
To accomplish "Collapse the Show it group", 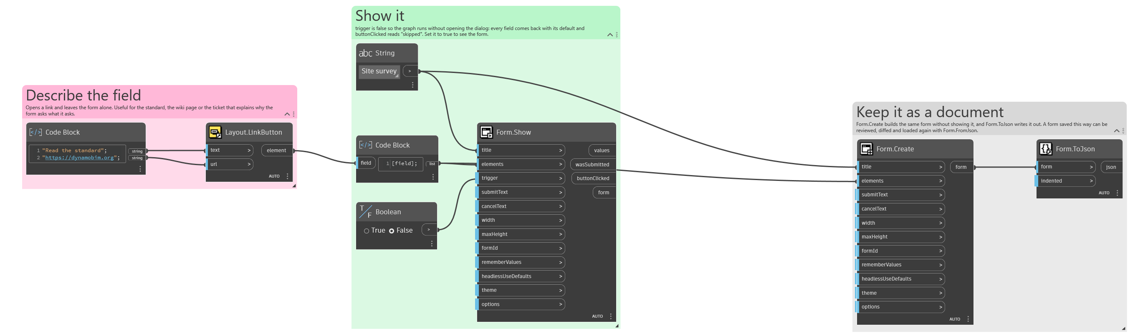I will click(x=610, y=35).
